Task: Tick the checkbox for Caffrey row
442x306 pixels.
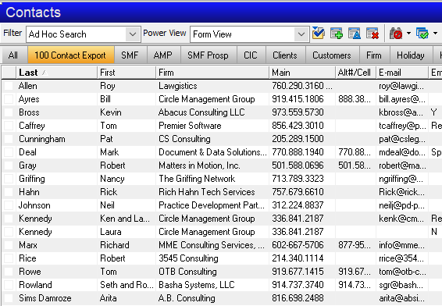Action: [9, 126]
